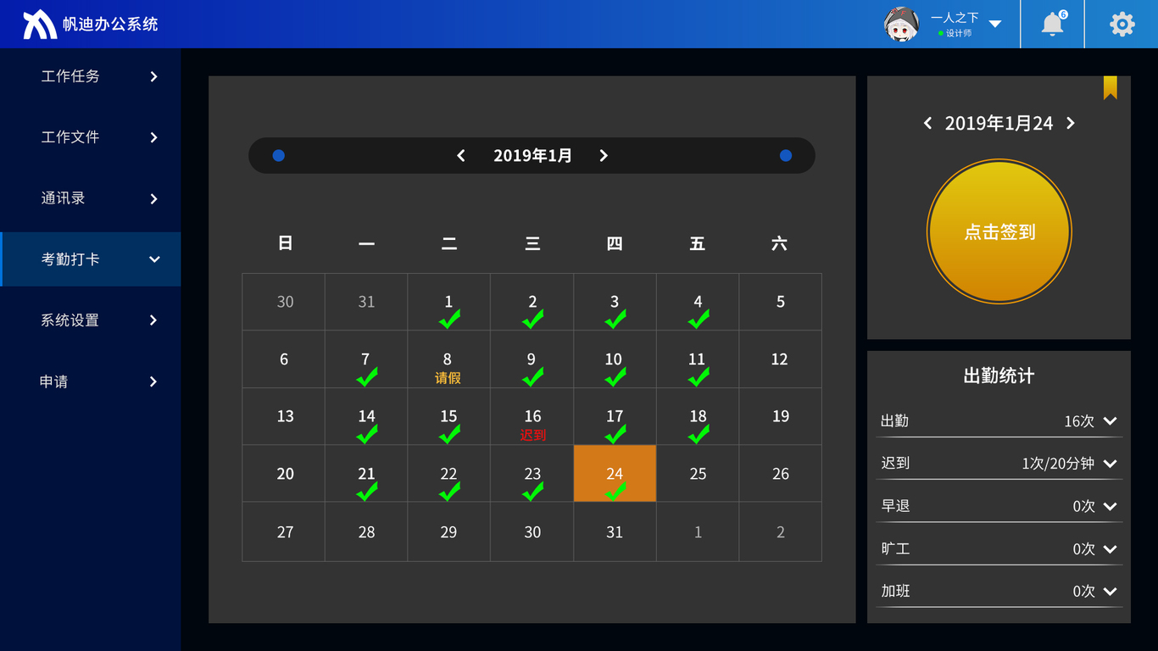Click the 2019年1月 month title
The width and height of the screenshot is (1158, 651).
532,156
